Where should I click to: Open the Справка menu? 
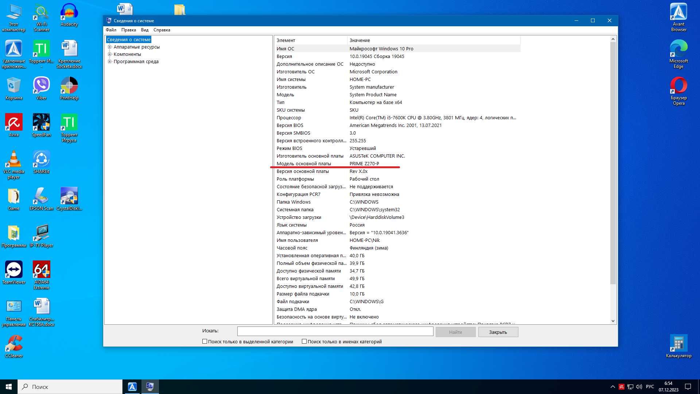[x=162, y=30]
